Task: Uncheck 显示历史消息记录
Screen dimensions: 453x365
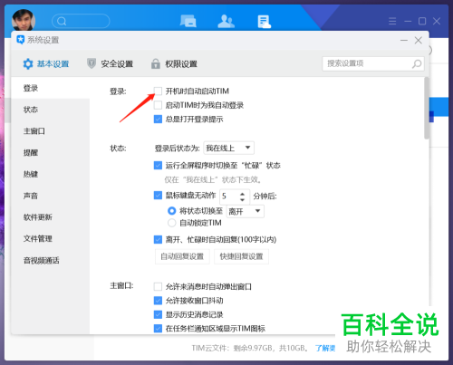Action: tap(158, 314)
